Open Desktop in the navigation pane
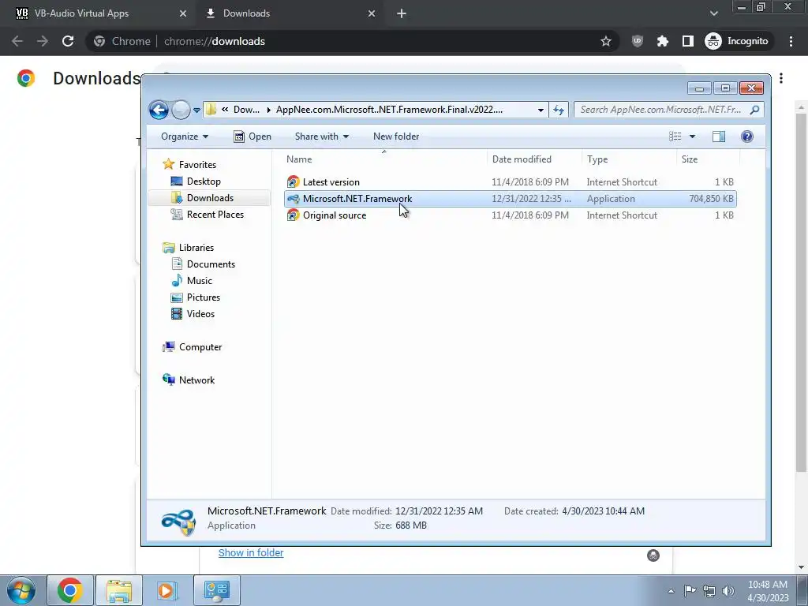808x606 pixels. [204, 181]
